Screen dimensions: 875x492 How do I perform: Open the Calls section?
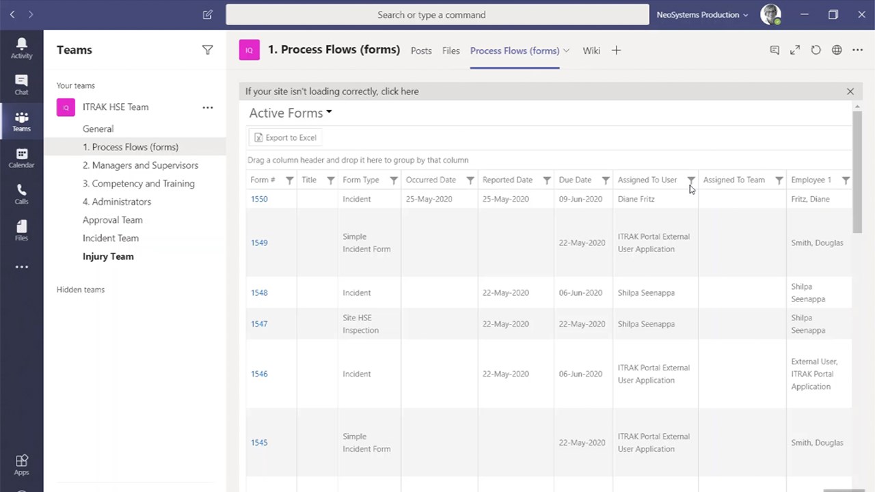coord(21,194)
